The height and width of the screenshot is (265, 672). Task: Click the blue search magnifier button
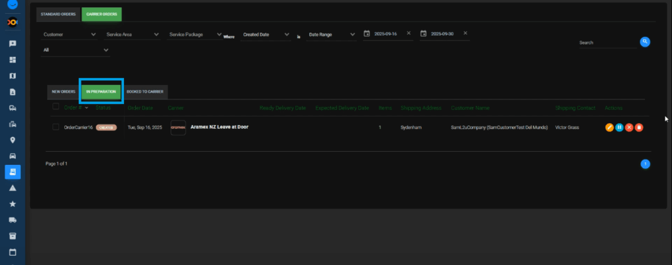pos(644,42)
